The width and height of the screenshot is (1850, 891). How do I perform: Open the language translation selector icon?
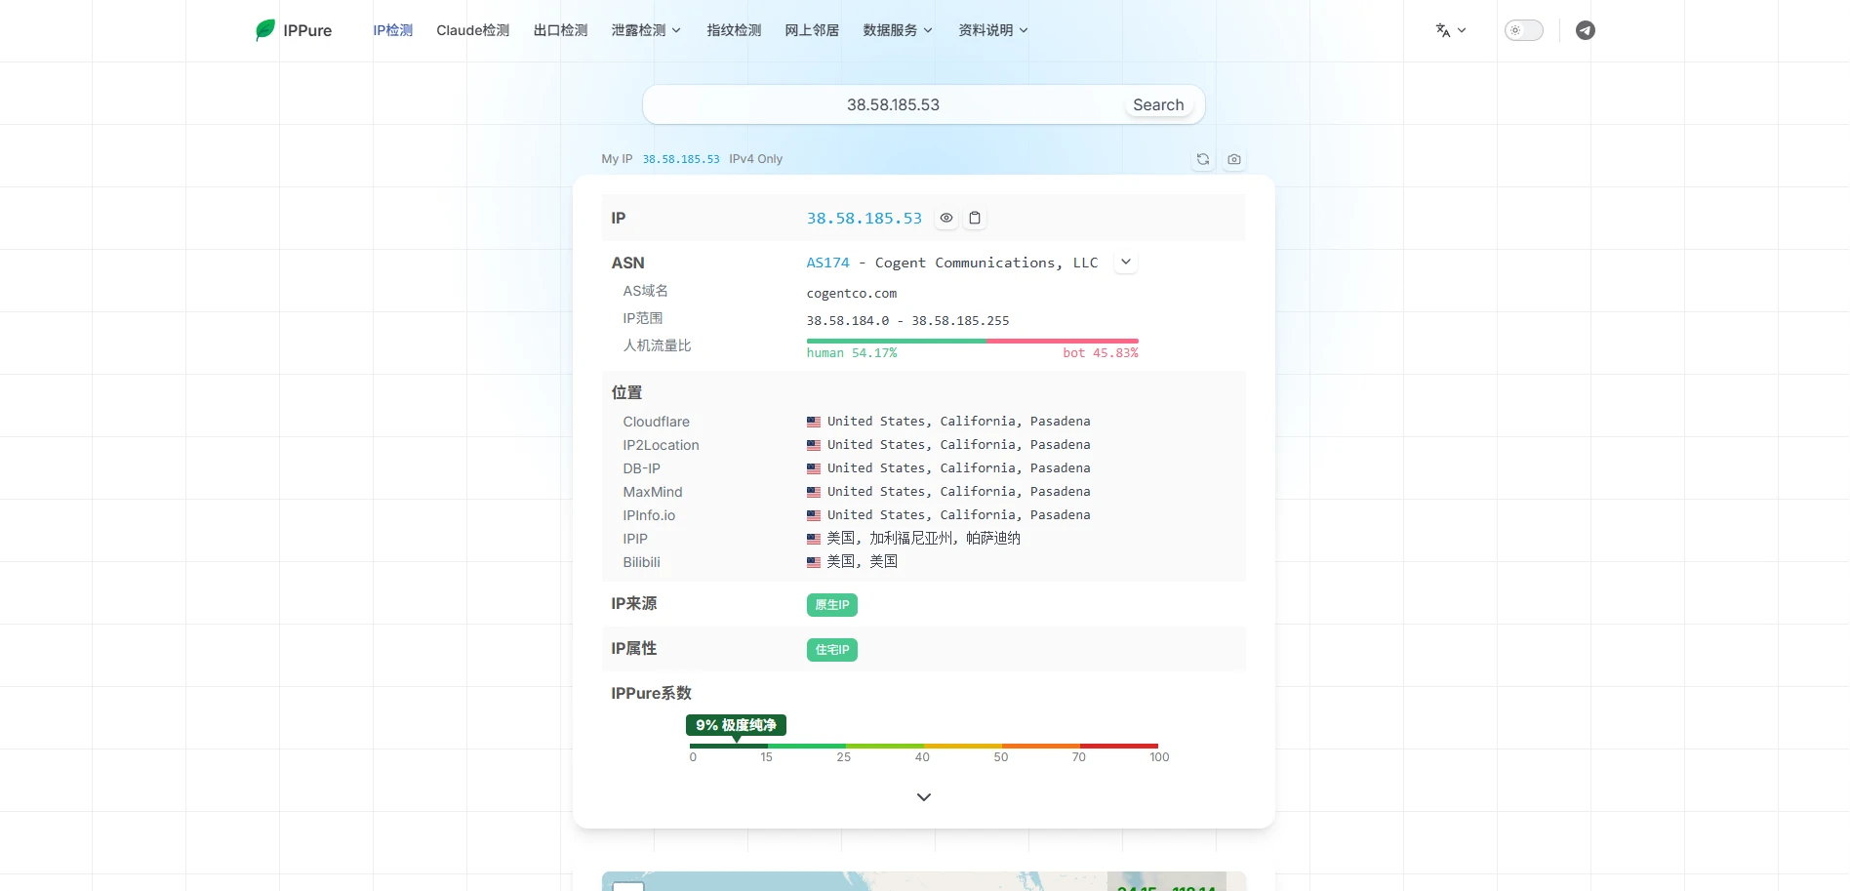tap(1451, 30)
